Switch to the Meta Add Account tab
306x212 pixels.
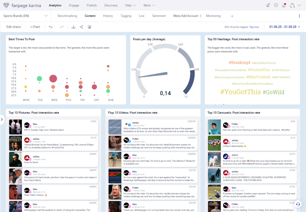(186, 16)
